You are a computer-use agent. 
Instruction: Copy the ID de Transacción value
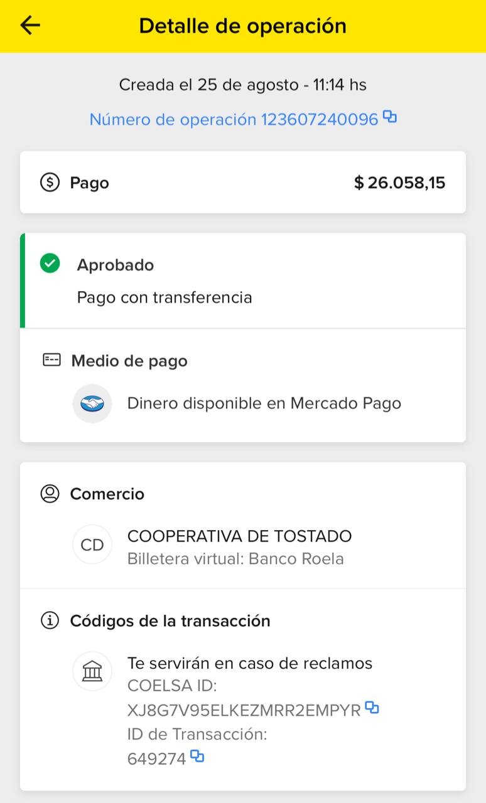pos(197,757)
